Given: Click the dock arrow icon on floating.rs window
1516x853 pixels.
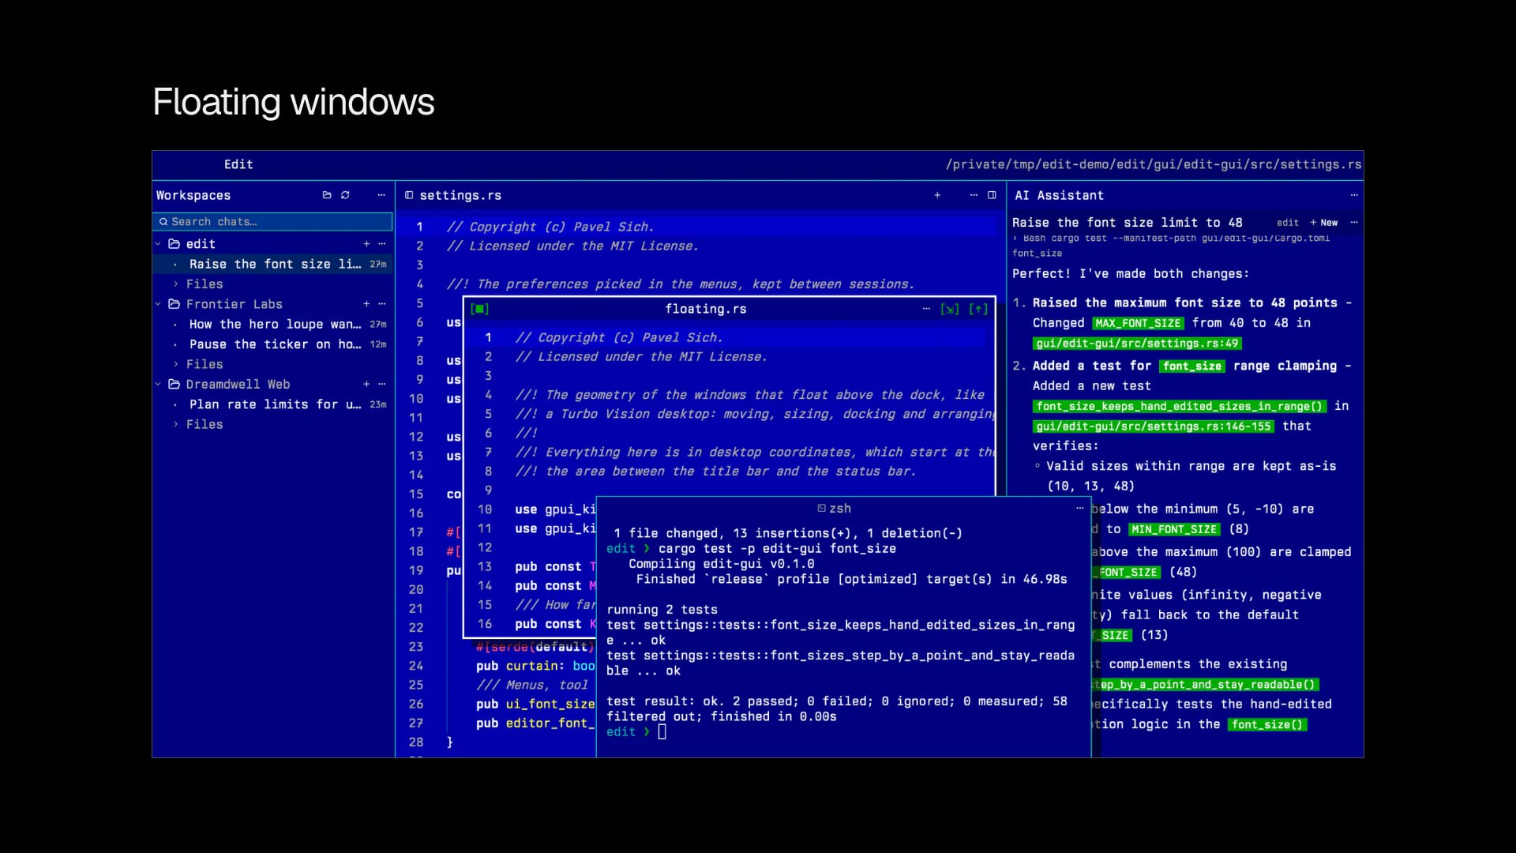Looking at the screenshot, I should 950,309.
